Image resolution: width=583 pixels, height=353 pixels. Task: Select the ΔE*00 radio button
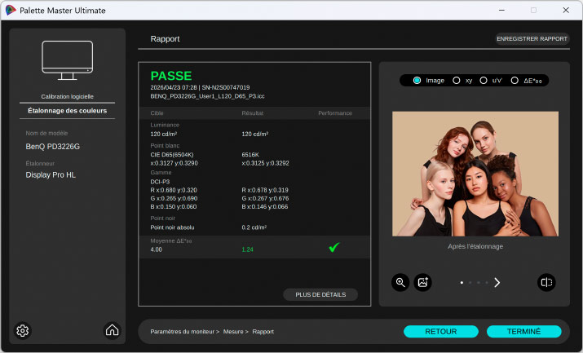[515, 81]
